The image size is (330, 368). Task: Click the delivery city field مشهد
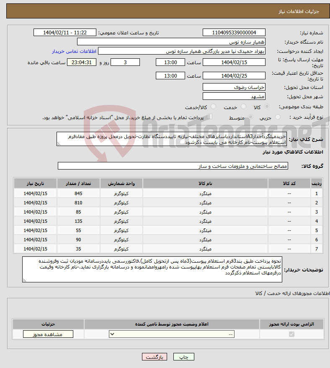(x=234, y=96)
